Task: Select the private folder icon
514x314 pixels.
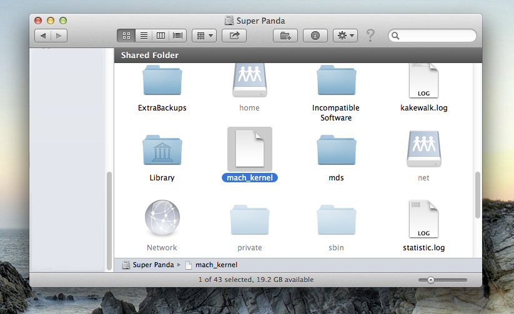Action: 250,220
